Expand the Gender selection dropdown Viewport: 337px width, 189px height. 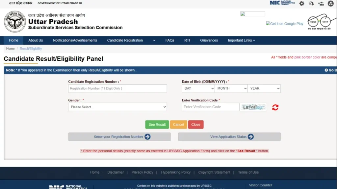(117, 107)
